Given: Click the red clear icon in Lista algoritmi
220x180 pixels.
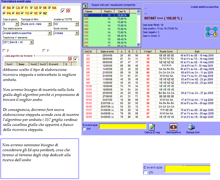Looking at the screenshot, I should pos(70,59).
